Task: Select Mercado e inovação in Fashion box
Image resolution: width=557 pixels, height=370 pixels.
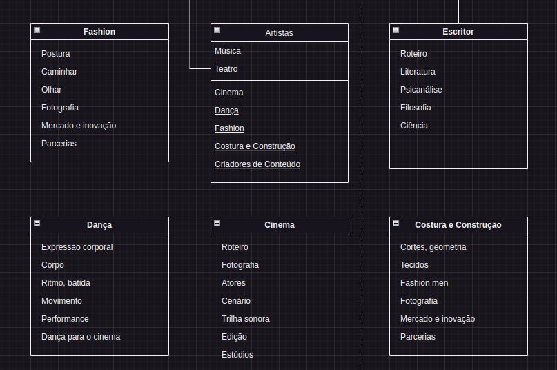Action: click(79, 126)
